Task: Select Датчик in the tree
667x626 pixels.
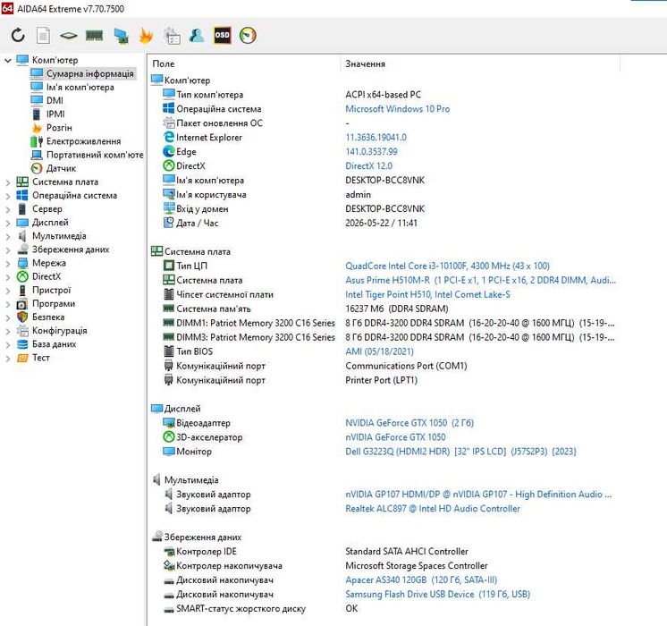Action: 61,168
